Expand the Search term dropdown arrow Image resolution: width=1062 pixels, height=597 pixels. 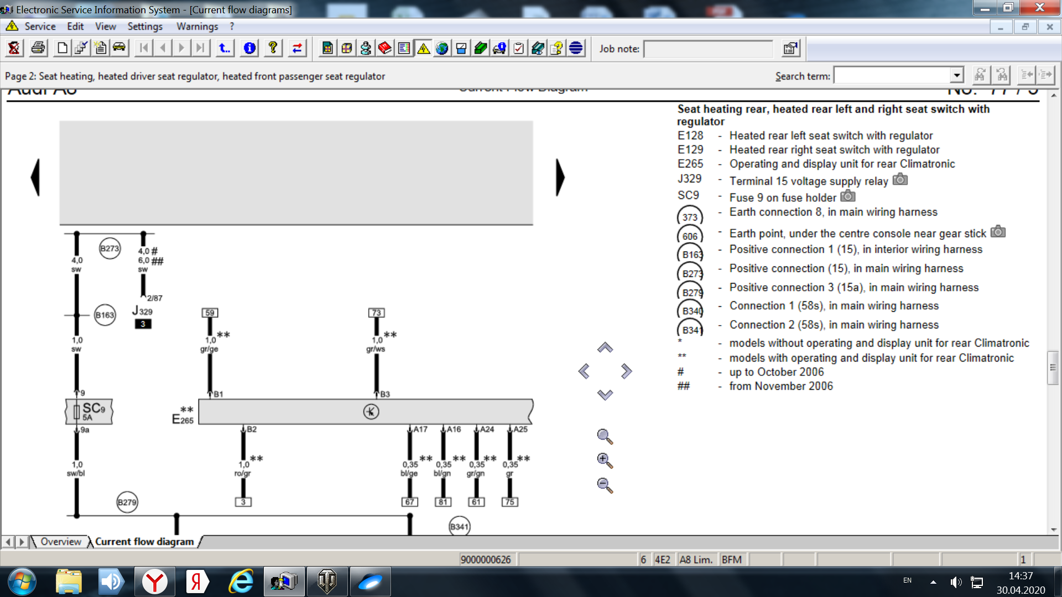pos(957,75)
